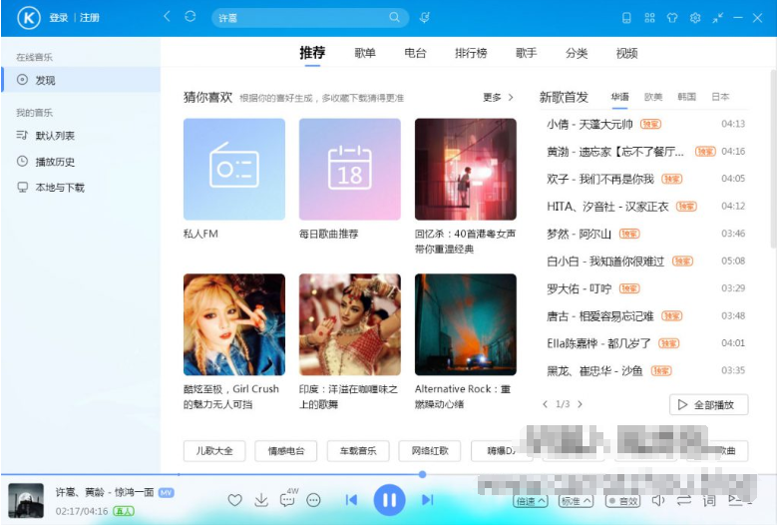Switch to the 排行榜 tab
Image resolution: width=777 pixels, height=525 pixels.
click(470, 53)
